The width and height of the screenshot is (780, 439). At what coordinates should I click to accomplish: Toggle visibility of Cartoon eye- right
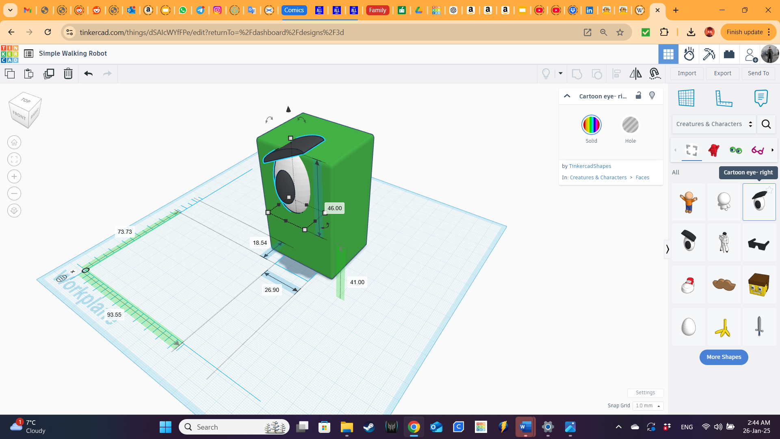pos(652,96)
